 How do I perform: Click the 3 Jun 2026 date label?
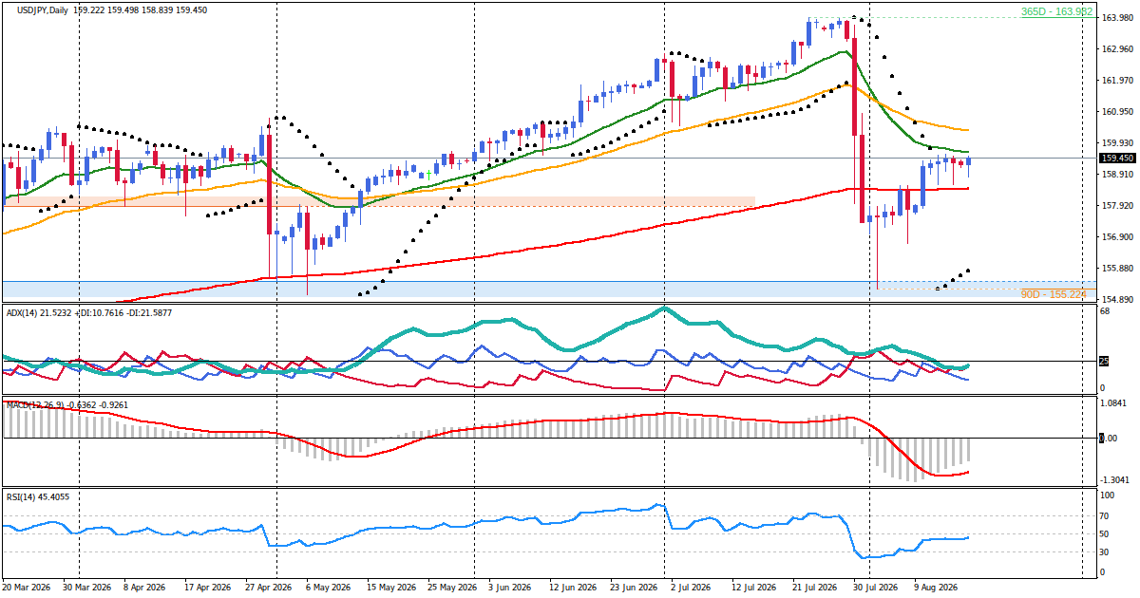coord(512,589)
